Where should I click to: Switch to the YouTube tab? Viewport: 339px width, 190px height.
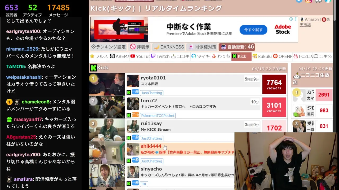140,56
